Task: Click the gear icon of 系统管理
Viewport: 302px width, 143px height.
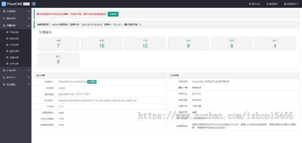Action: (4, 84)
